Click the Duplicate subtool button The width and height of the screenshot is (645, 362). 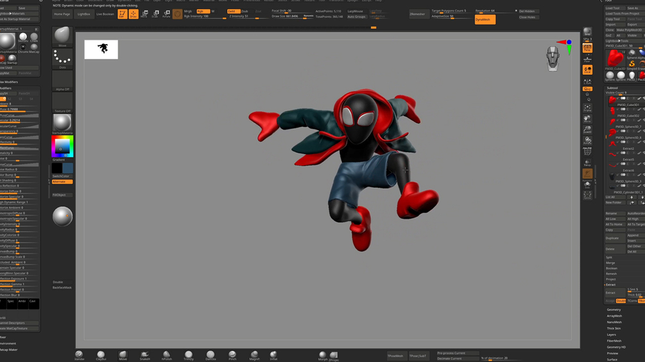click(x=615, y=238)
